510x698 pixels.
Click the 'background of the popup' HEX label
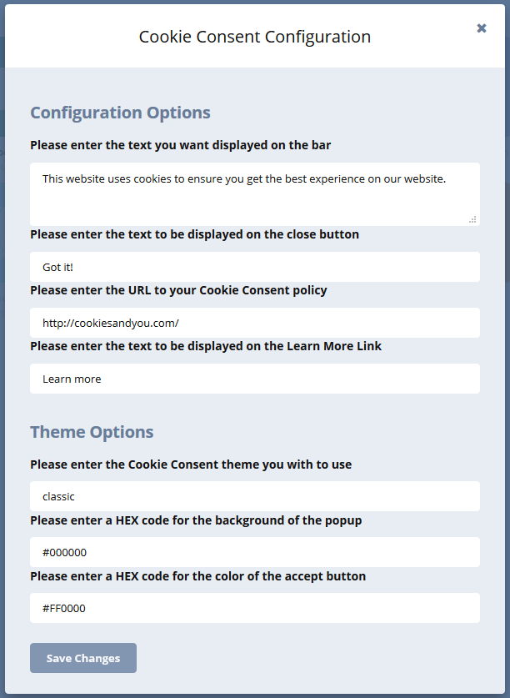click(196, 520)
